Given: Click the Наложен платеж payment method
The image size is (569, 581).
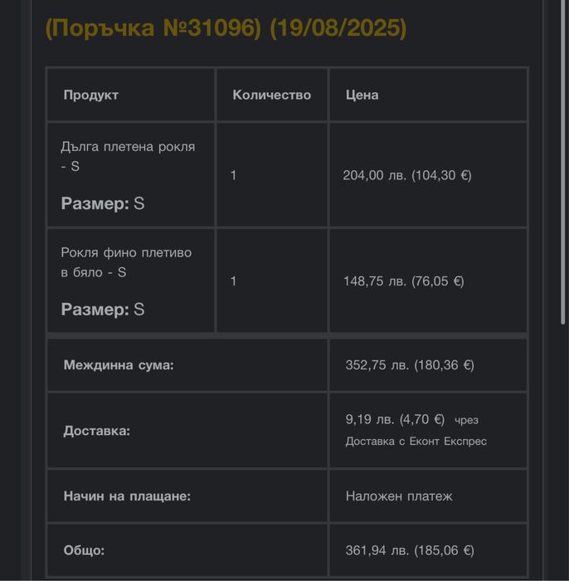Looking at the screenshot, I should click(399, 496).
